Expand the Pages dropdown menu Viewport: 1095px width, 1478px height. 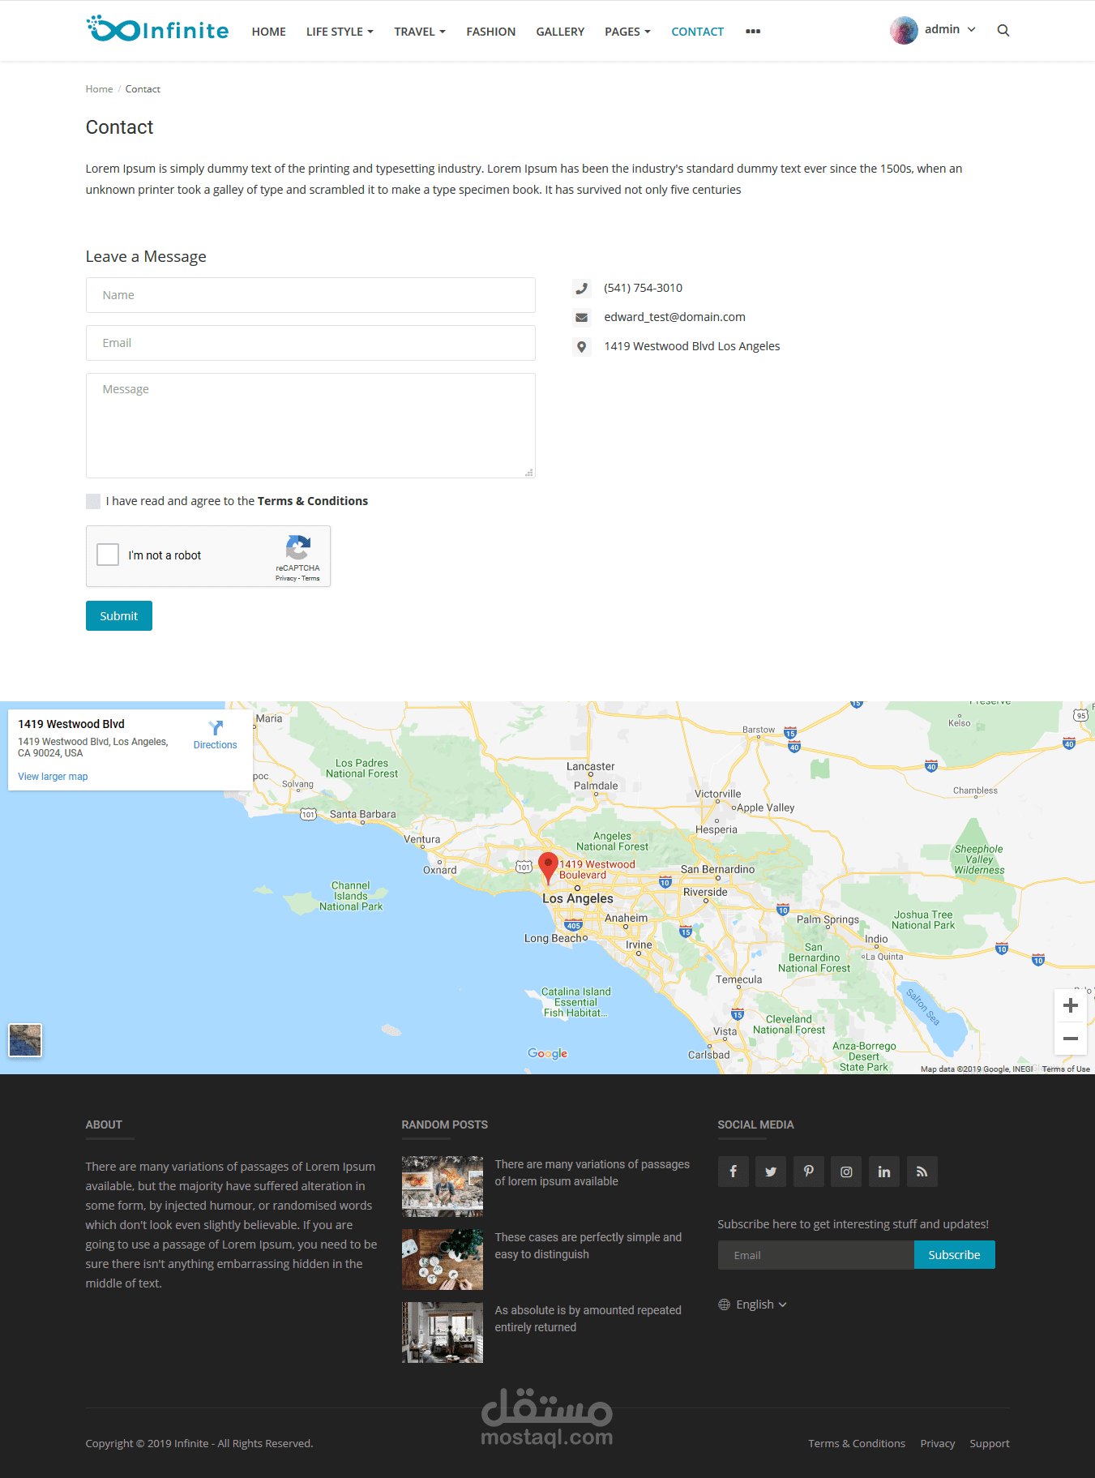(x=627, y=32)
